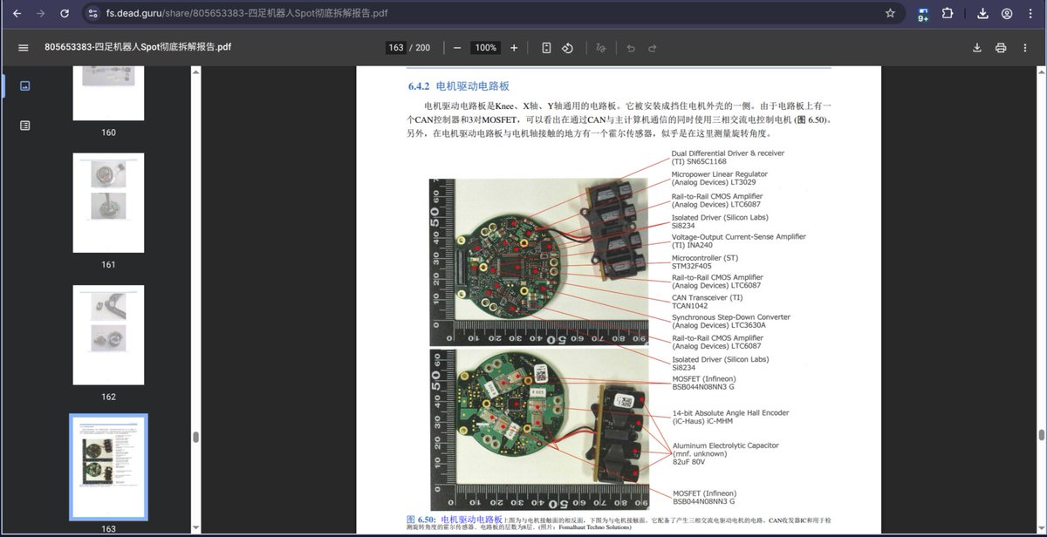Click the PDF file name title
Image resolution: width=1047 pixels, height=537 pixels.
(138, 48)
